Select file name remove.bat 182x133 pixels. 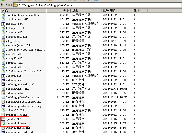click(x=13, y=76)
